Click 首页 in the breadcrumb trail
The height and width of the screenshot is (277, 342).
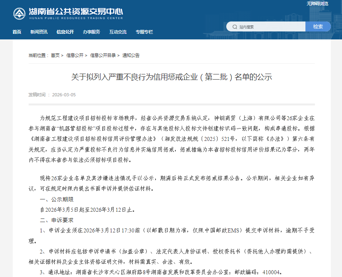click(x=55, y=55)
